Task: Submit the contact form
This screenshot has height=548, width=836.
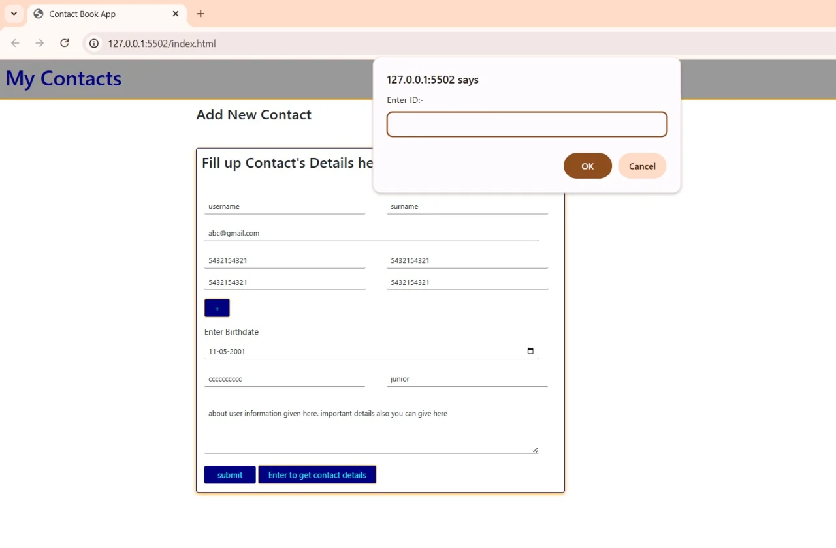Action: [x=230, y=475]
